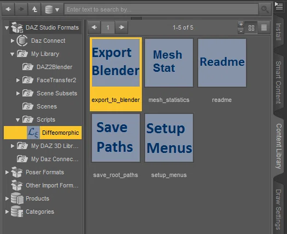
Task: Expand the Categories node
Action: [7, 212]
